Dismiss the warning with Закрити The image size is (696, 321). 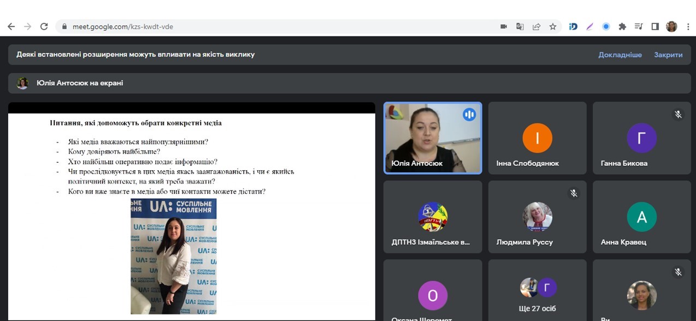pos(668,55)
